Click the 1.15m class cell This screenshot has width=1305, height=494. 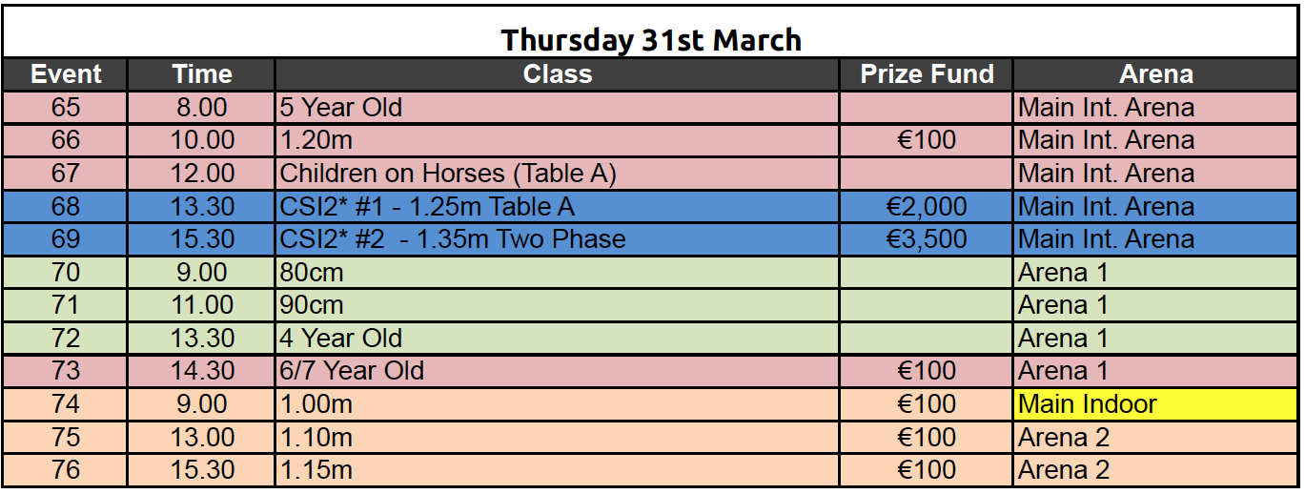click(558, 470)
